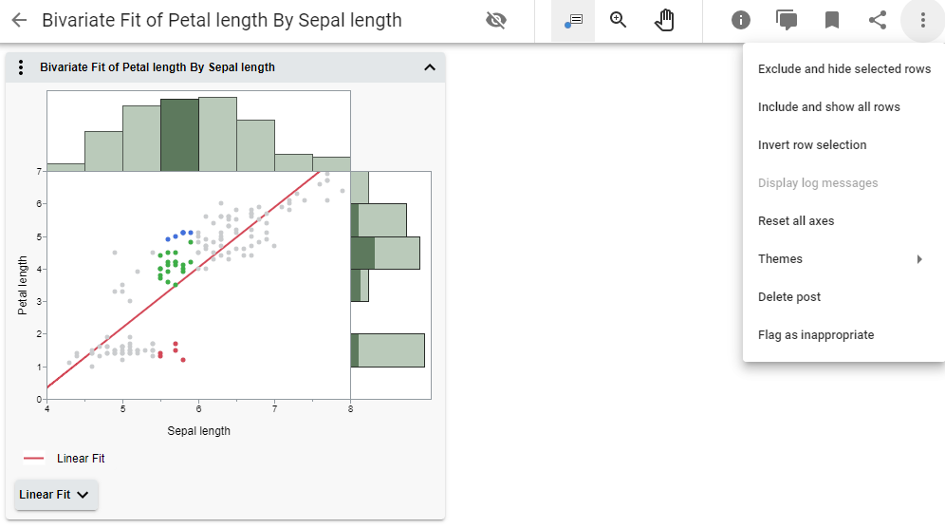This screenshot has height=528, width=945.
Task: Click the top-right three-dot overflow menu
Action: 923,20
